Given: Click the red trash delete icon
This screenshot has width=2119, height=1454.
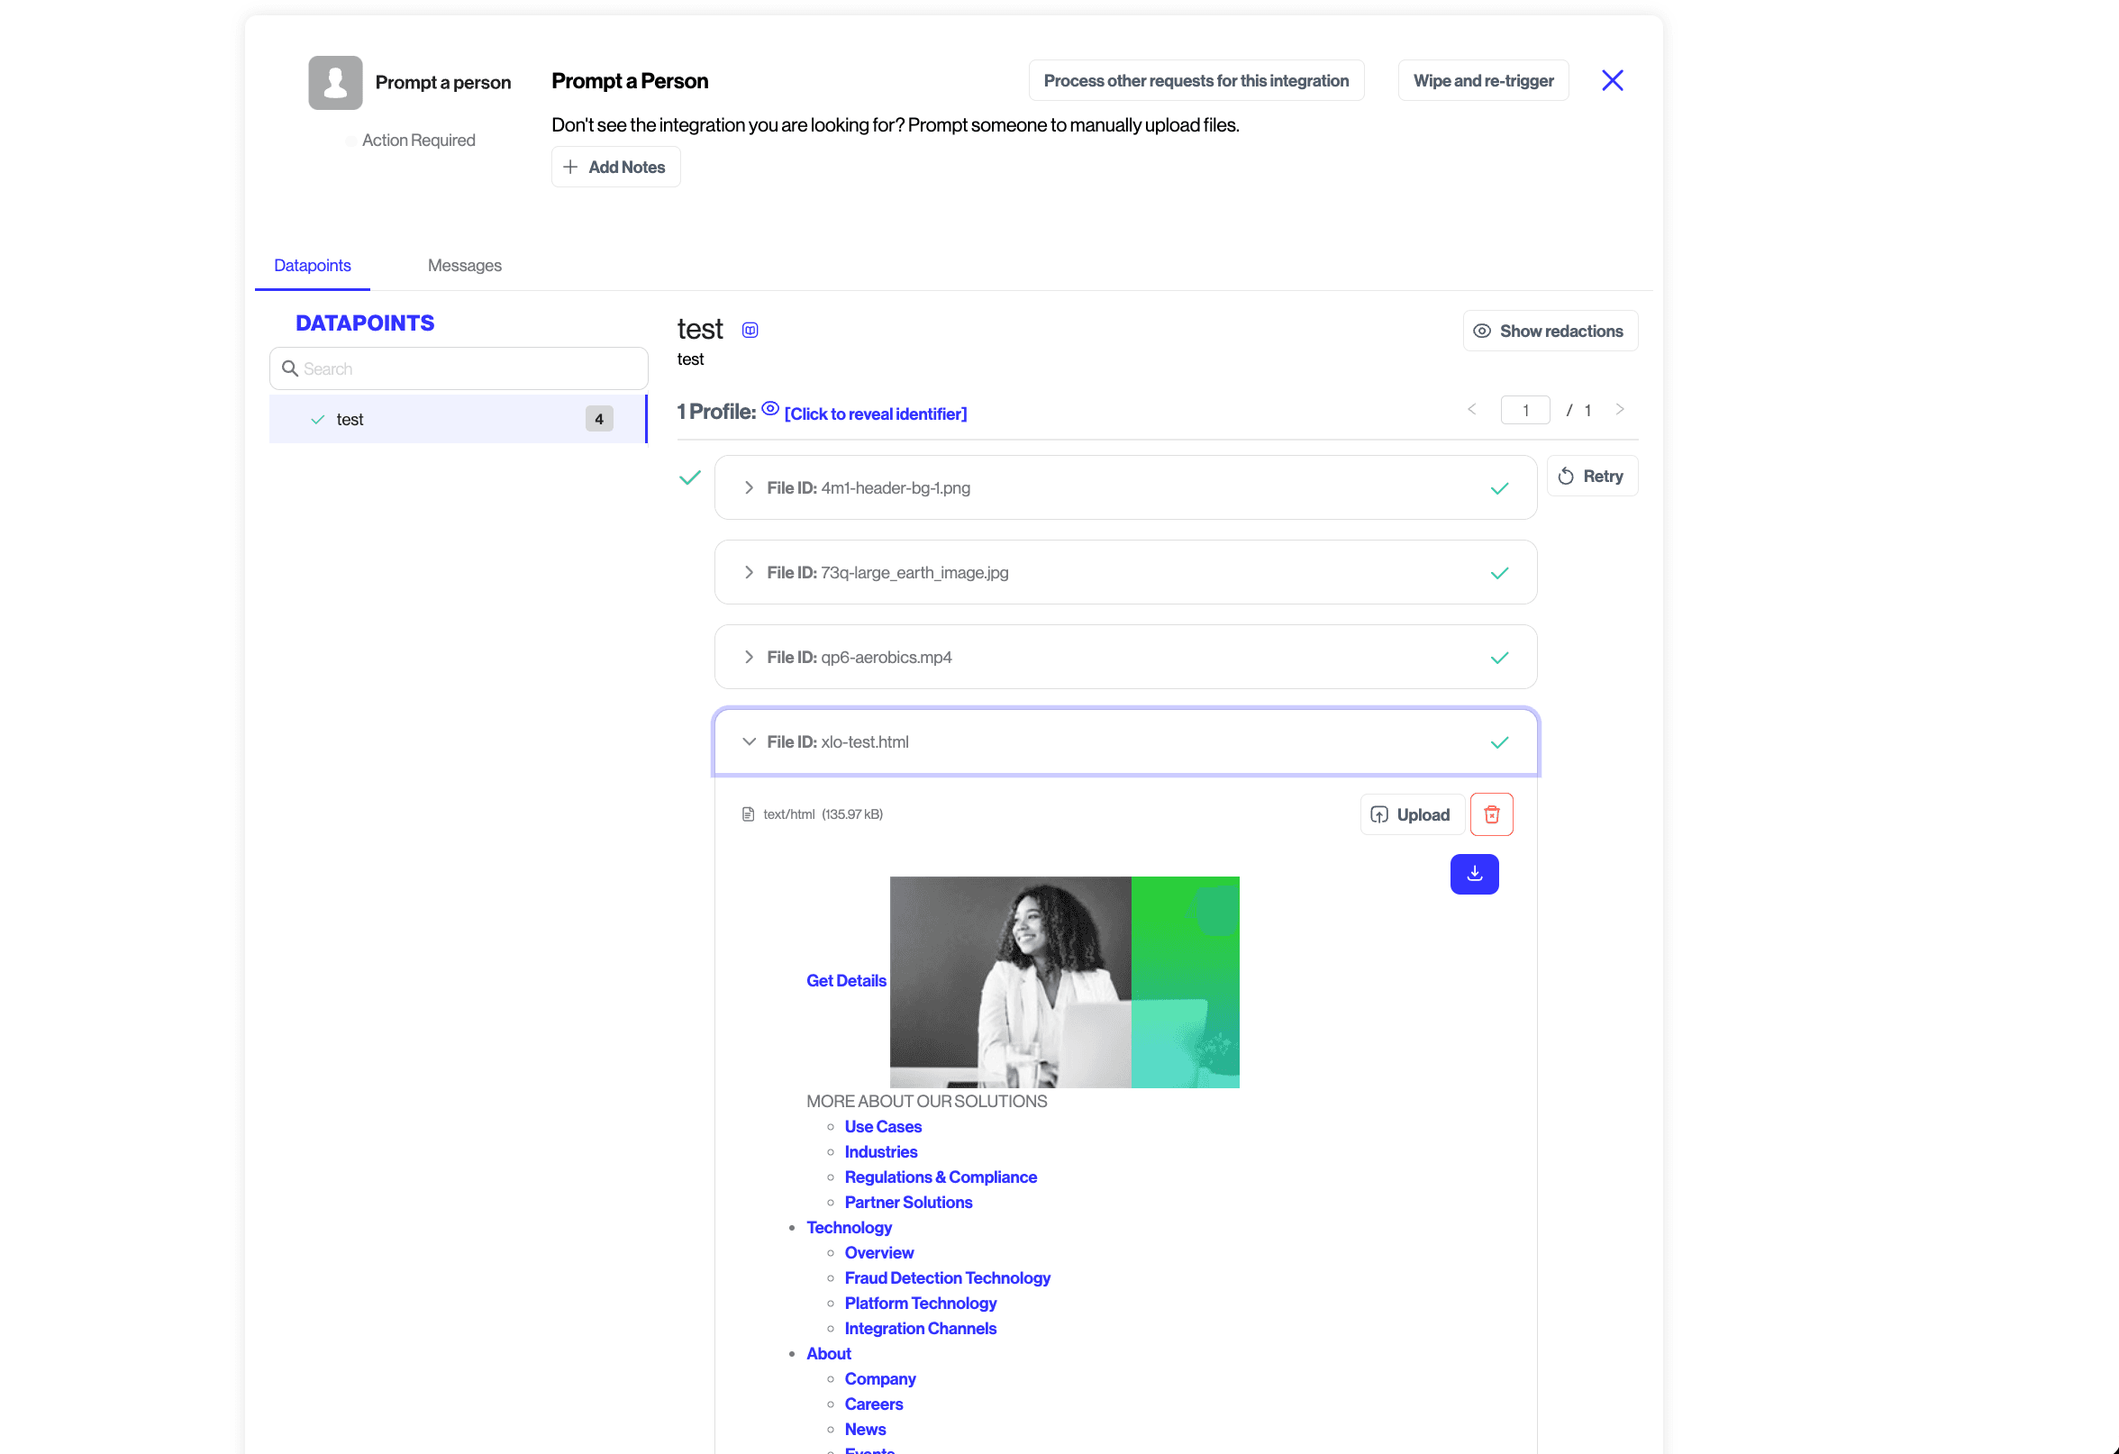Looking at the screenshot, I should click(x=1491, y=814).
